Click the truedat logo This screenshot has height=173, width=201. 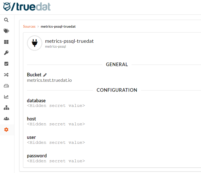[x=27, y=7]
